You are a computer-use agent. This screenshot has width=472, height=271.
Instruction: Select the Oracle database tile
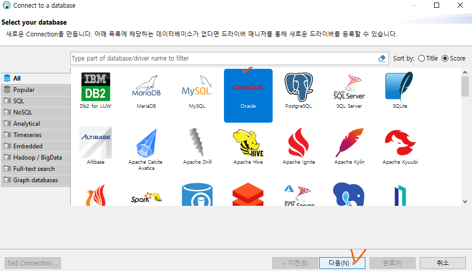click(248, 95)
